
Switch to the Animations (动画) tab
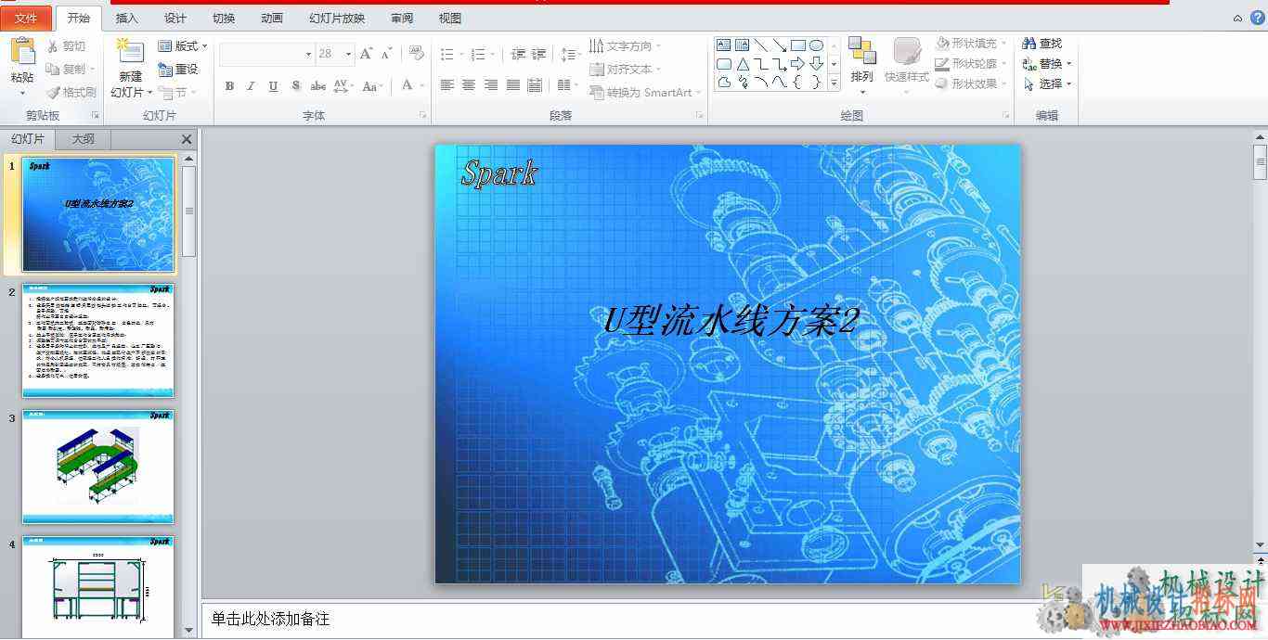click(272, 19)
